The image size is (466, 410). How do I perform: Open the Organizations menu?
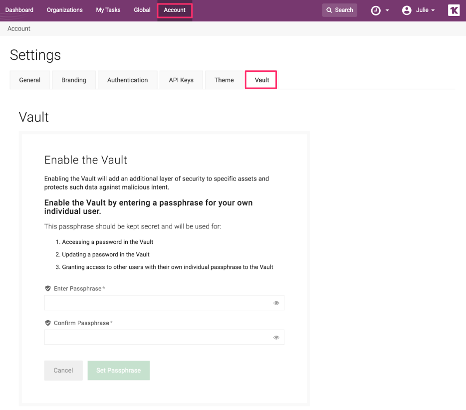point(64,10)
